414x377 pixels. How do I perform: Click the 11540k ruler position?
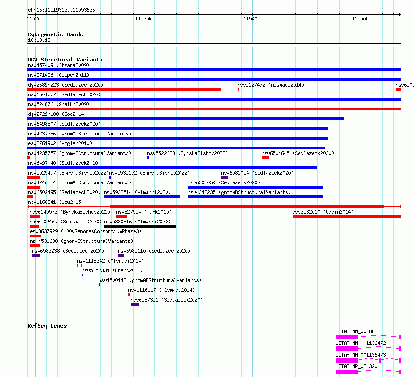pos(252,19)
